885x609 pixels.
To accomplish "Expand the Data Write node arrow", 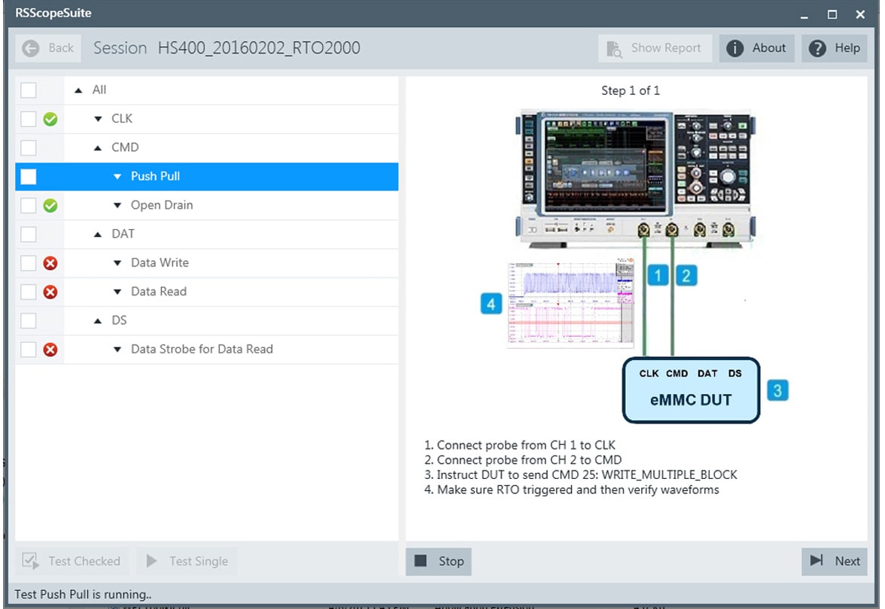I will click(x=117, y=263).
